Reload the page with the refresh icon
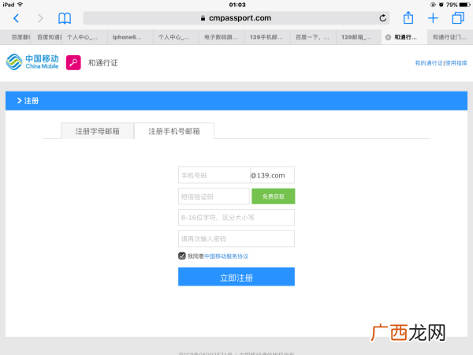This screenshot has height=355, width=473. click(383, 18)
